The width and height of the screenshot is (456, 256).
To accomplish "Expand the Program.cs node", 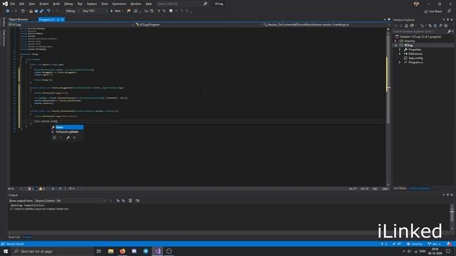I will click(400, 63).
